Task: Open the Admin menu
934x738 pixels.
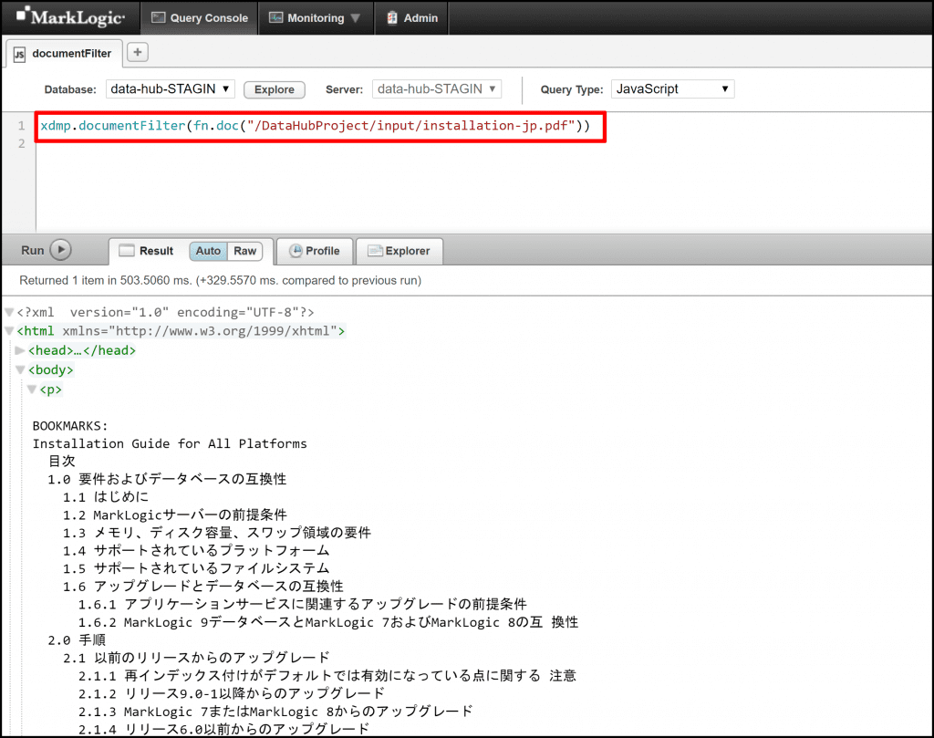Action: tap(411, 18)
